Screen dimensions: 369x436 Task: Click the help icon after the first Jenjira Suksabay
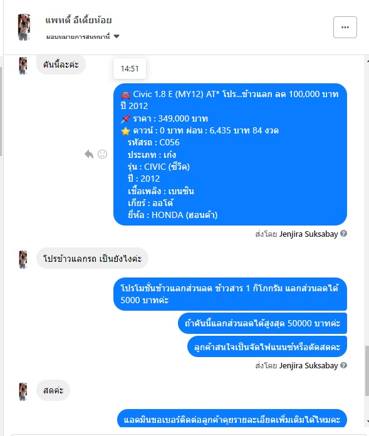coord(343,234)
